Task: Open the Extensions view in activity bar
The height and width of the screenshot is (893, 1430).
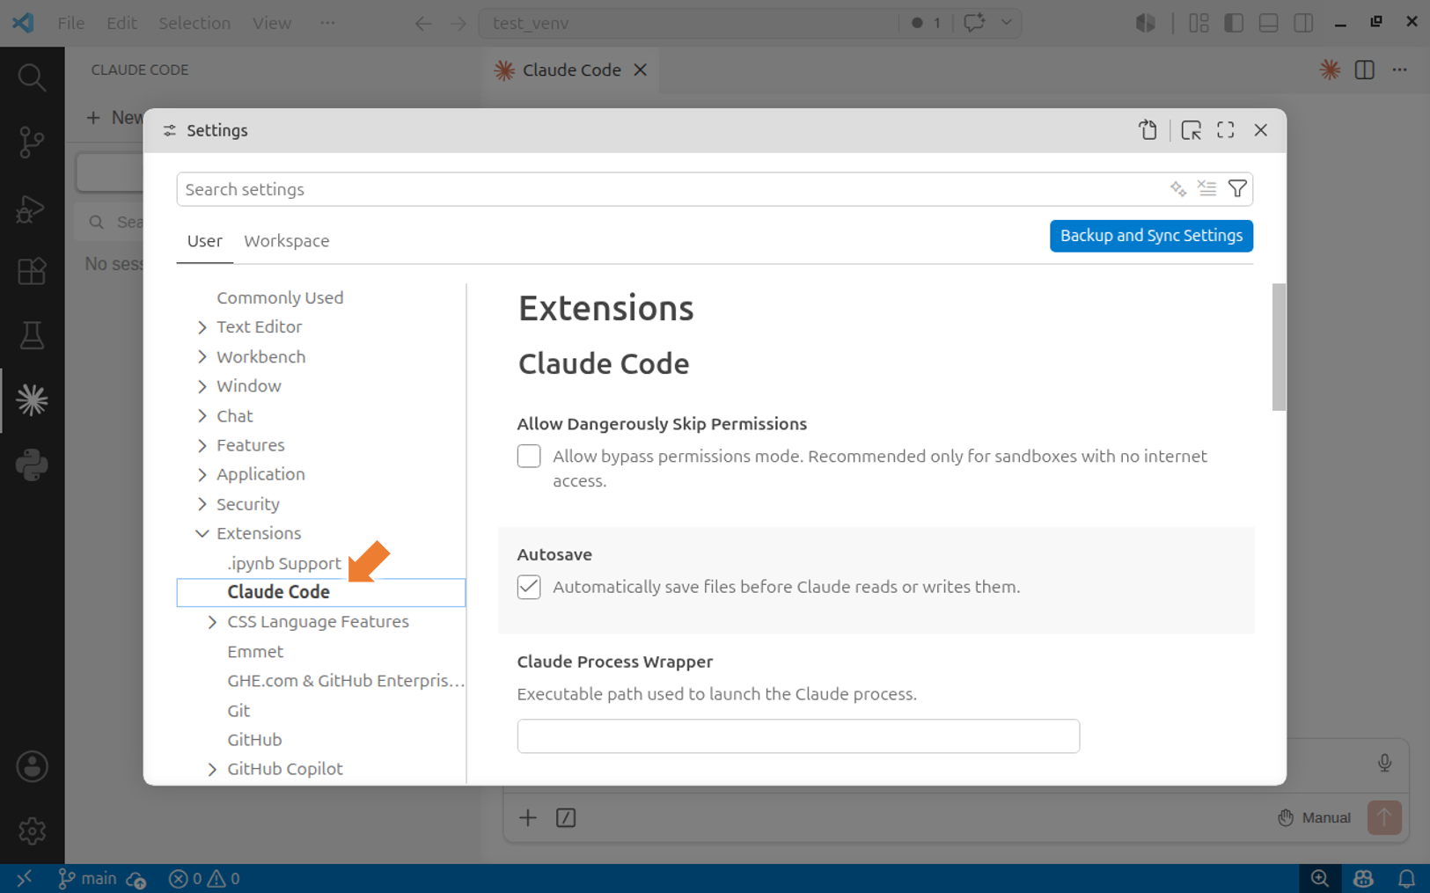Action: click(x=32, y=271)
